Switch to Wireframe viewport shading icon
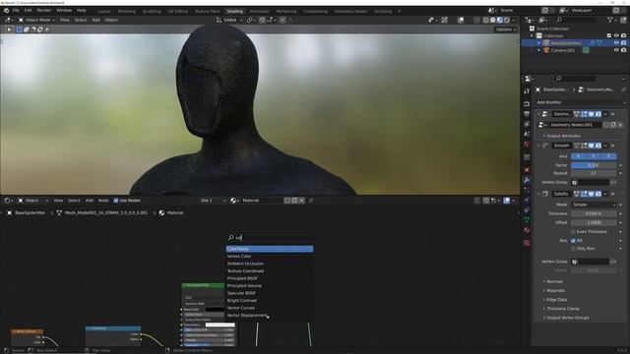 click(x=486, y=20)
